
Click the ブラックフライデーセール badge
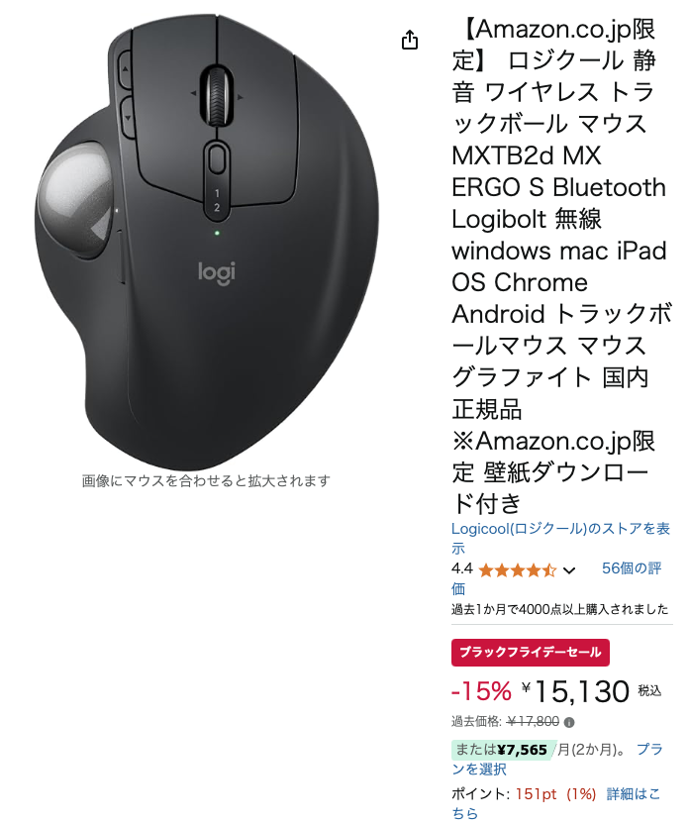coord(531,653)
